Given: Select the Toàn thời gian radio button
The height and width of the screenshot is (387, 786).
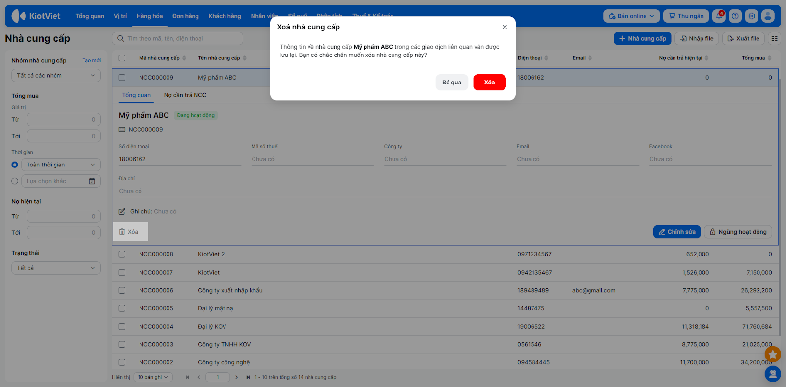Looking at the screenshot, I should (15, 165).
